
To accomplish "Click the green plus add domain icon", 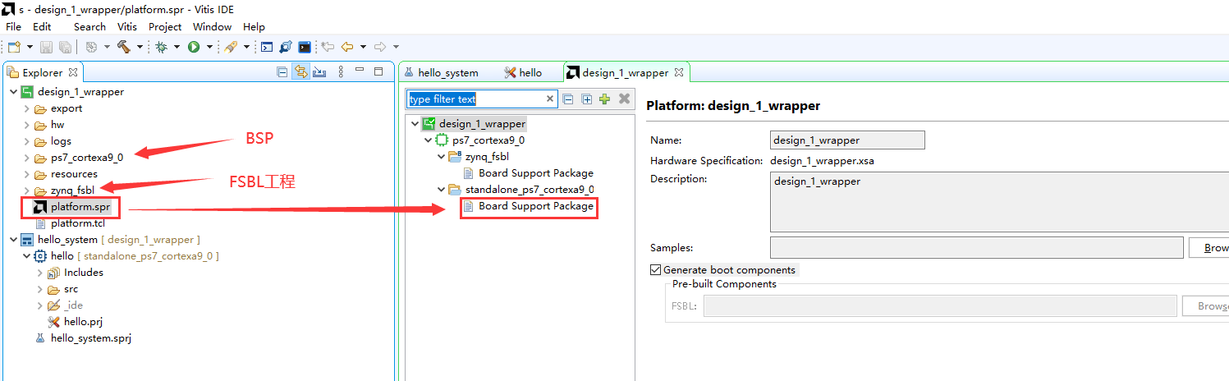I will (605, 99).
